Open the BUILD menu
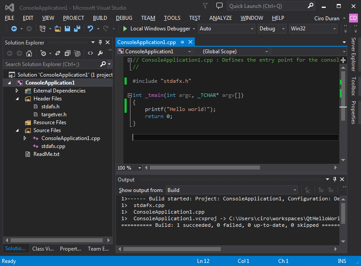 coord(100,18)
